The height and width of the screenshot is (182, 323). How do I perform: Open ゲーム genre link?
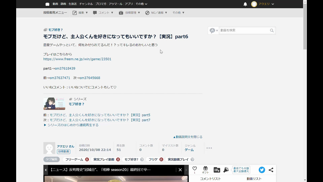189,150
